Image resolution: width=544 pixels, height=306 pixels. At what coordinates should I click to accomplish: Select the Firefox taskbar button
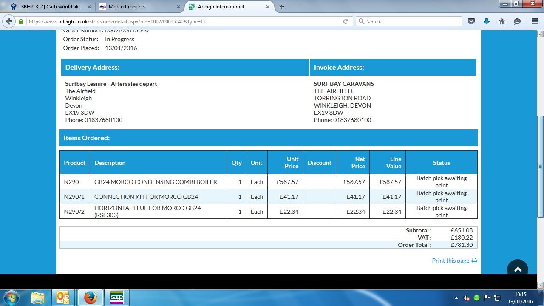point(90,297)
